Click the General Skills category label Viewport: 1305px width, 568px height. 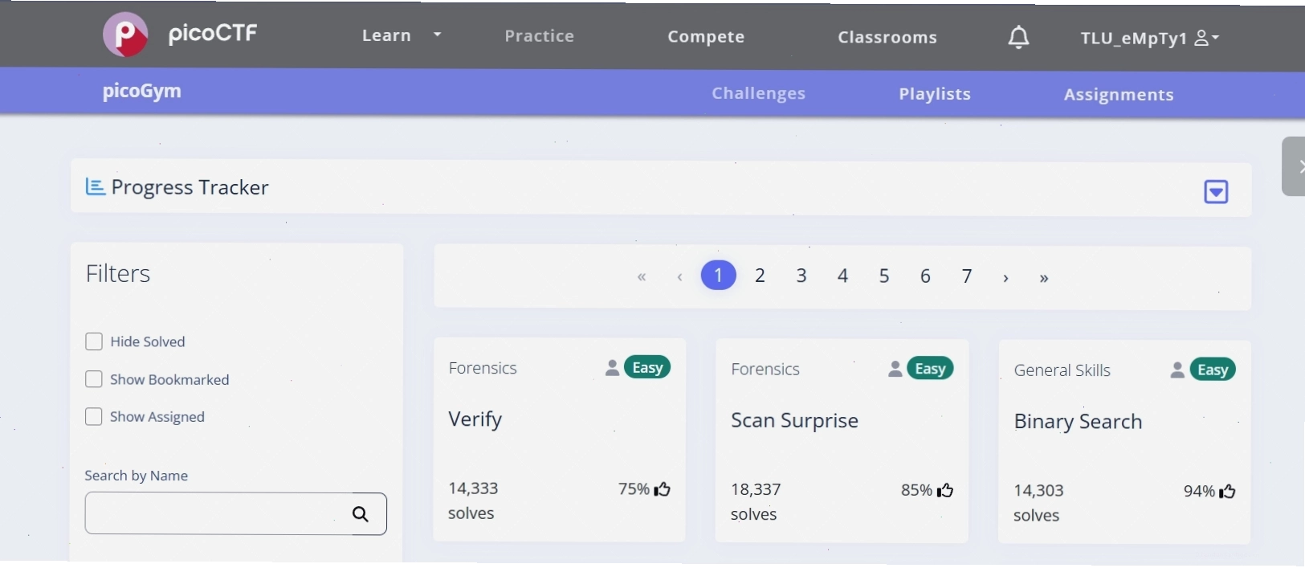coord(1062,370)
